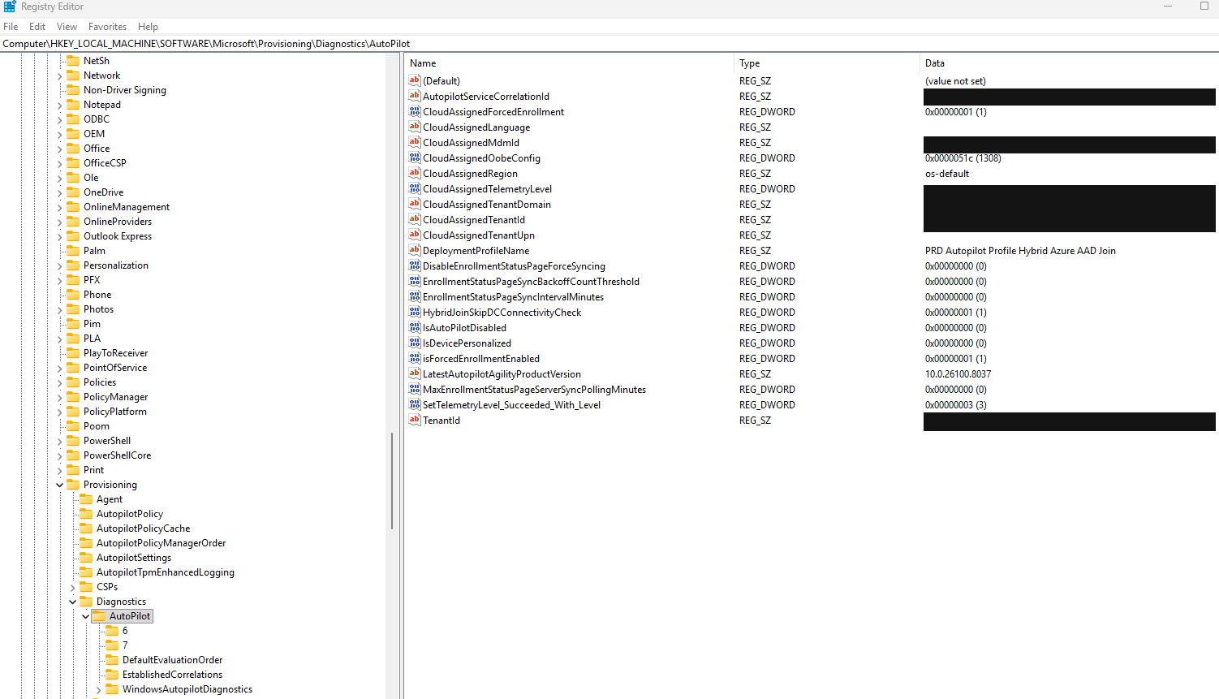Image resolution: width=1219 pixels, height=699 pixels.
Task: Click the Registry Editor app icon in title bar
Action: pyautogui.click(x=10, y=6)
